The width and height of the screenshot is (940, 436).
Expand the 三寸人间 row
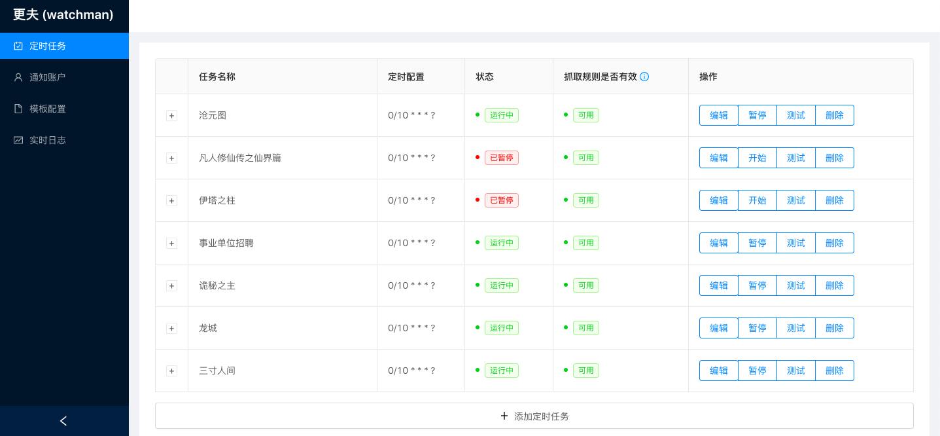pos(171,371)
